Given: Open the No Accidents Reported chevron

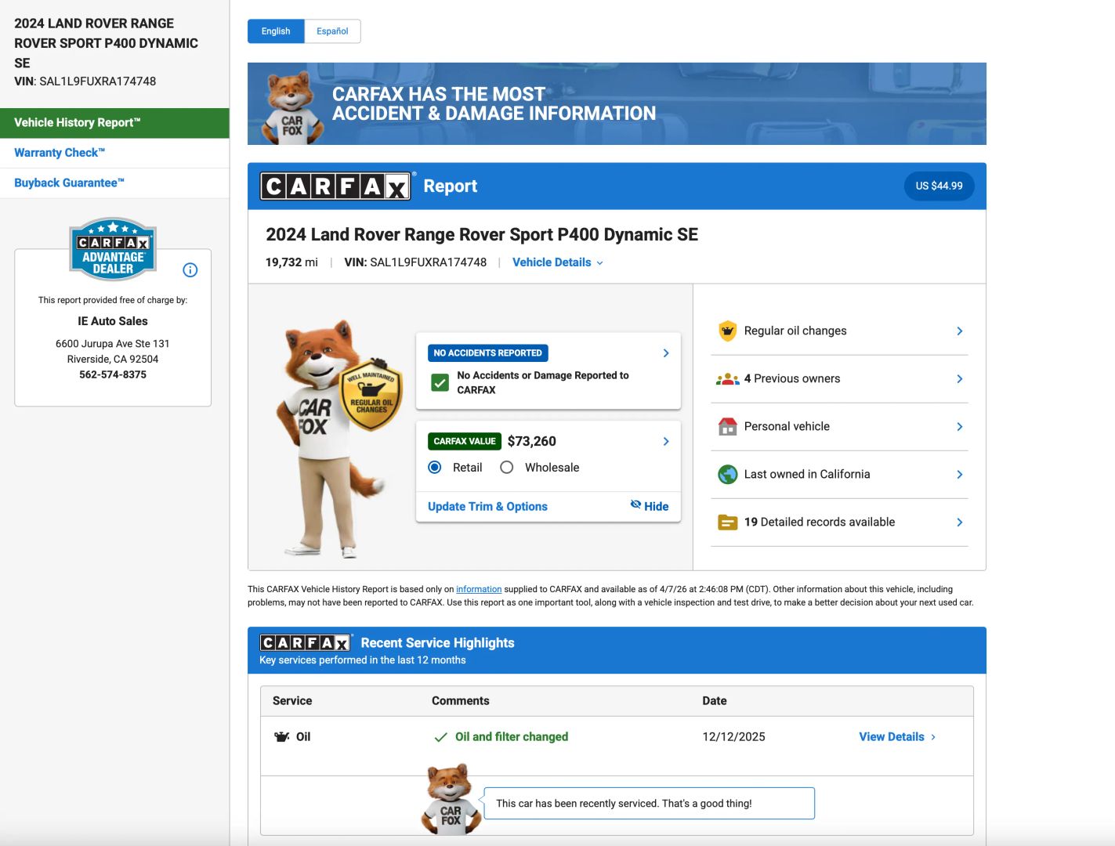Looking at the screenshot, I should coord(666,353).
